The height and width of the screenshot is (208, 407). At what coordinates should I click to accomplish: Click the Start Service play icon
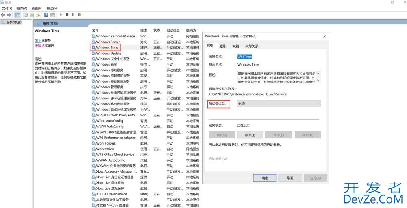pos(61,15)
